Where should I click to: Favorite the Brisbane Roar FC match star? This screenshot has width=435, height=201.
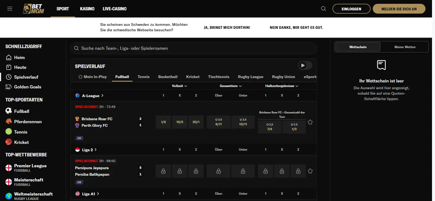pos(310,122)
